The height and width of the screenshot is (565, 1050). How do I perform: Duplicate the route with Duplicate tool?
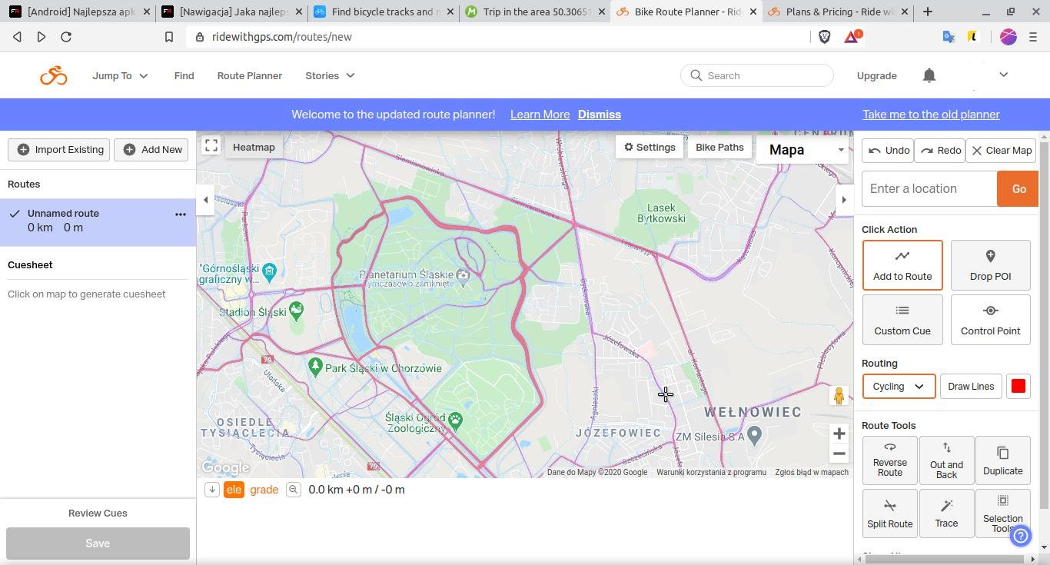pyautogui.click(x=1002, y=460)
